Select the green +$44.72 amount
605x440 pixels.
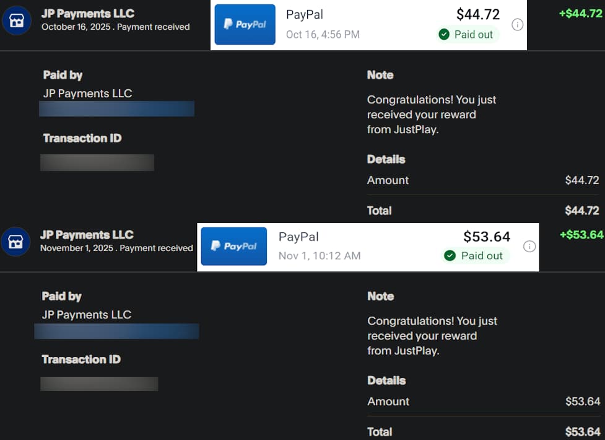click(x=580, y=13)
